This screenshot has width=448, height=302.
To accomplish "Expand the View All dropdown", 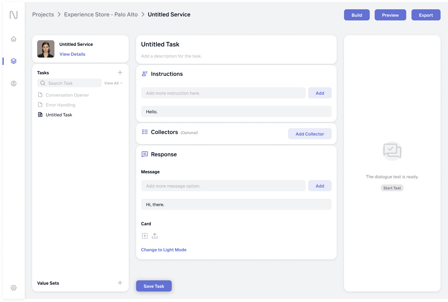I will click(x=113, y=83).
